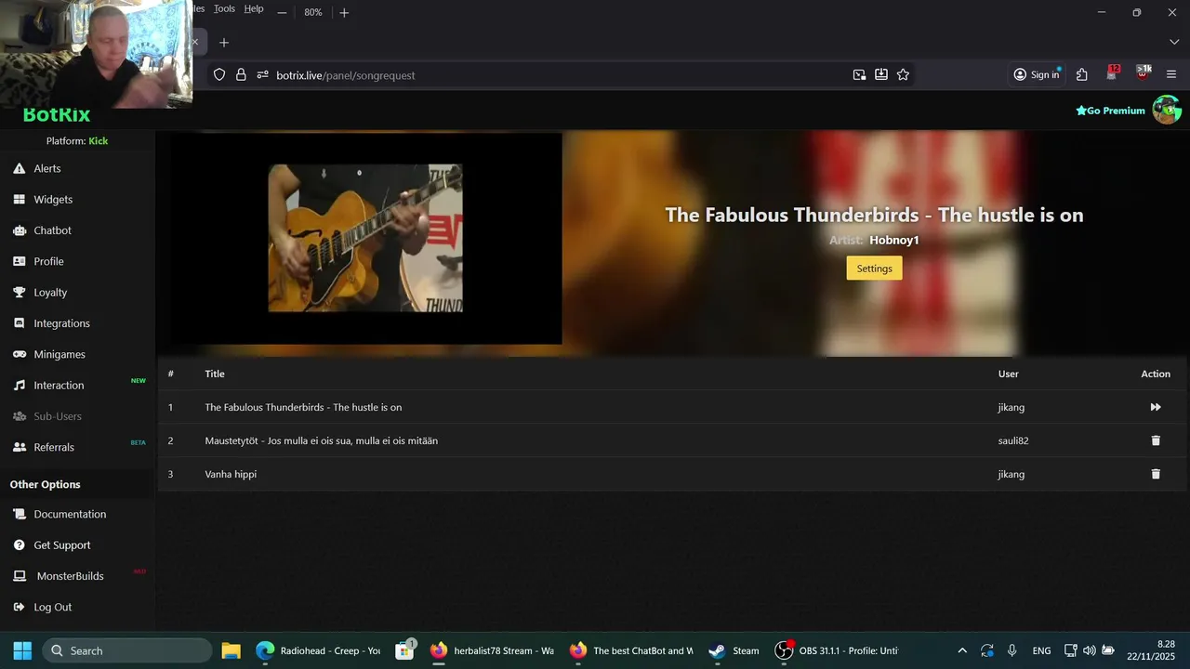Select the Vanha hippi title
This screenshot has height=669, width=1190.
point(231,474)
